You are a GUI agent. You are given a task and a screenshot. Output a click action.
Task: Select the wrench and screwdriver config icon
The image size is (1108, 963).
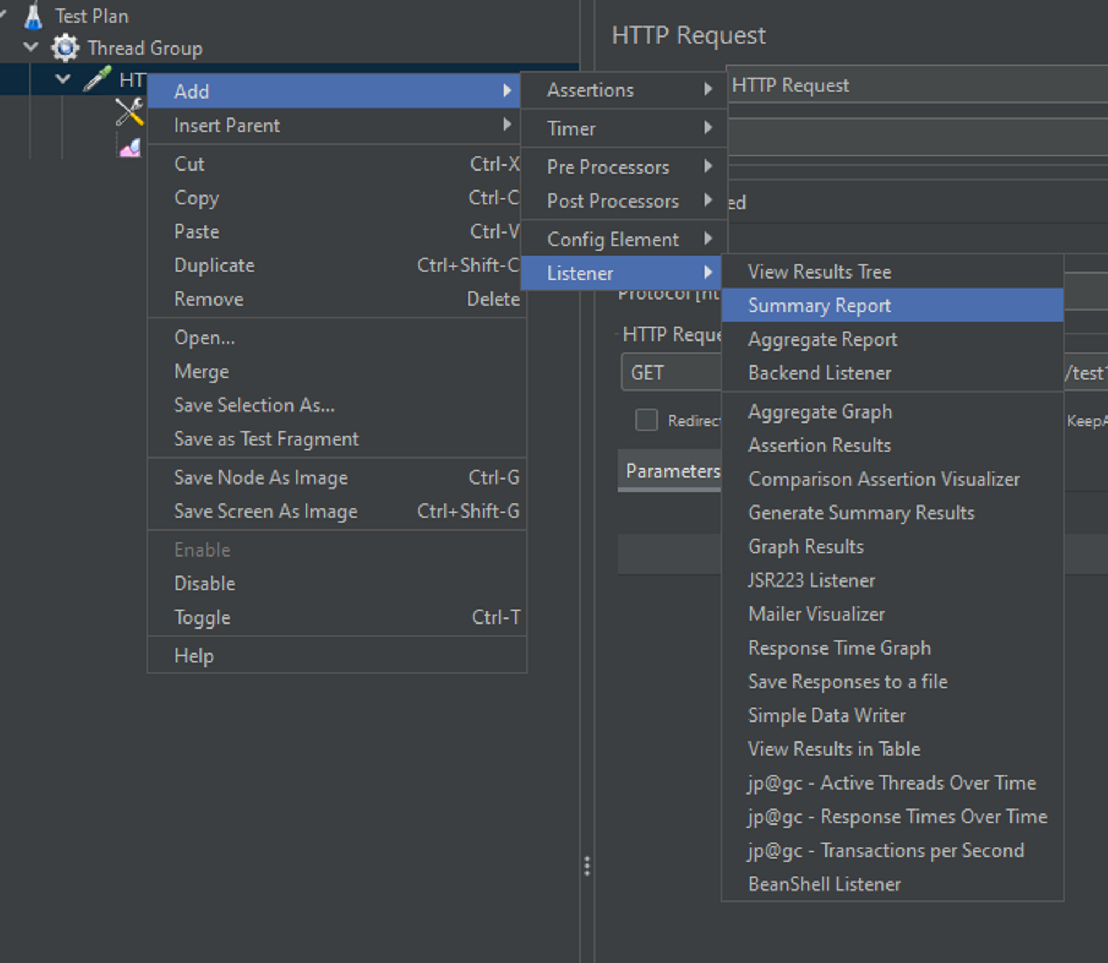point(130,111)
